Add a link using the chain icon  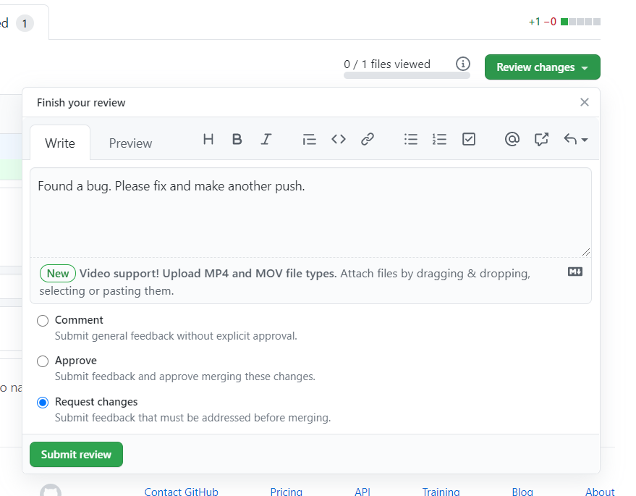pyautogui.click(x=368, y=140)
